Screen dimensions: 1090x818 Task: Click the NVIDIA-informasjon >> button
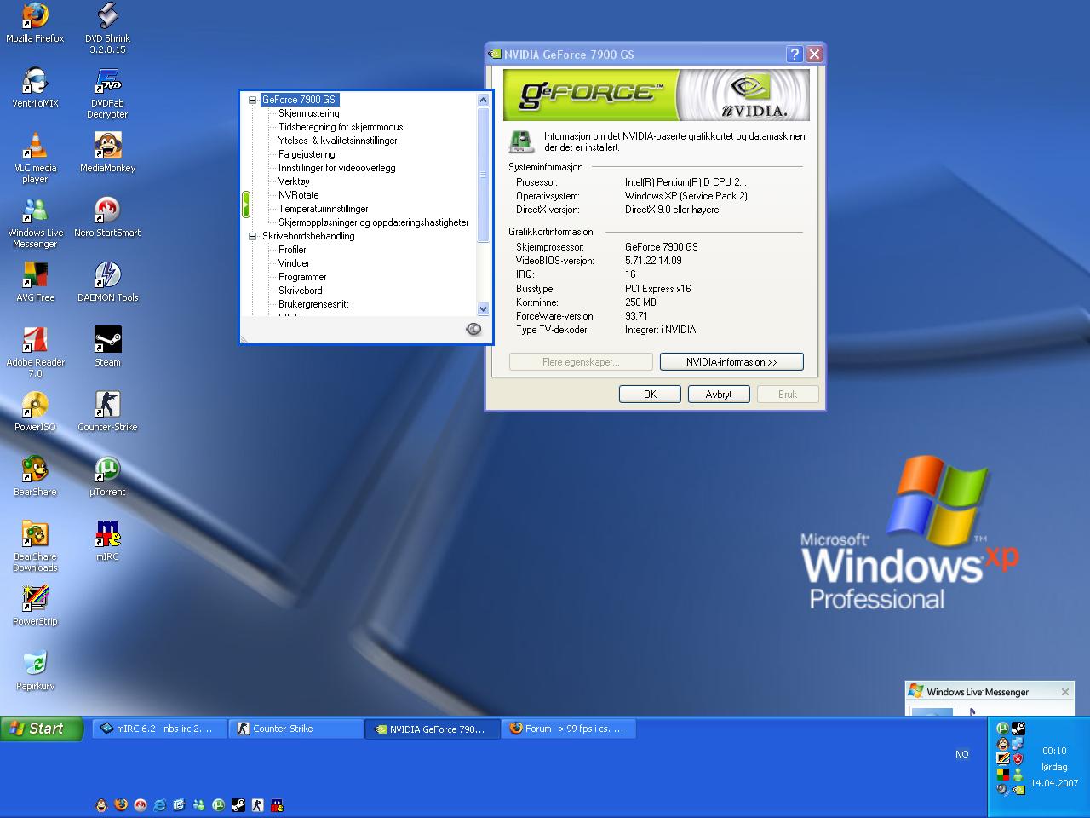[731, 362]
